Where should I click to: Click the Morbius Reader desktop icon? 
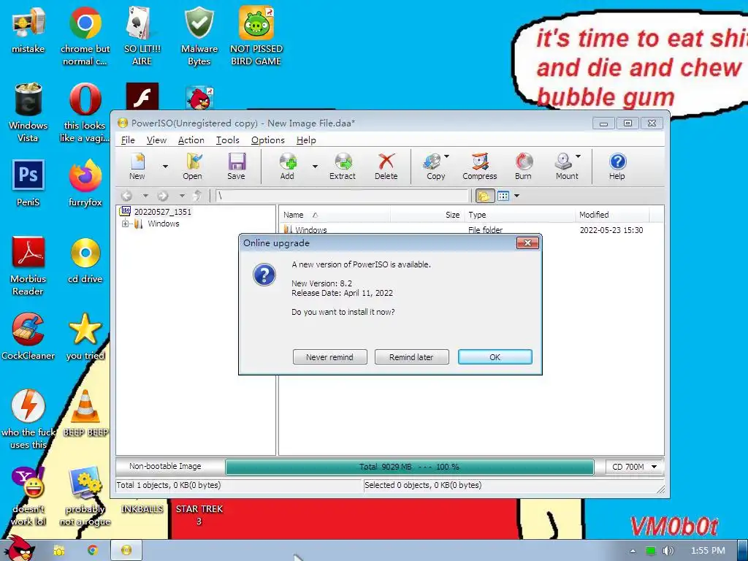(x=28, y=266)
